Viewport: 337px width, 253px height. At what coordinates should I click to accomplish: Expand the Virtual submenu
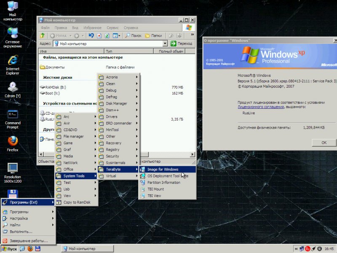pyautogui.click(x=119, y=176)
